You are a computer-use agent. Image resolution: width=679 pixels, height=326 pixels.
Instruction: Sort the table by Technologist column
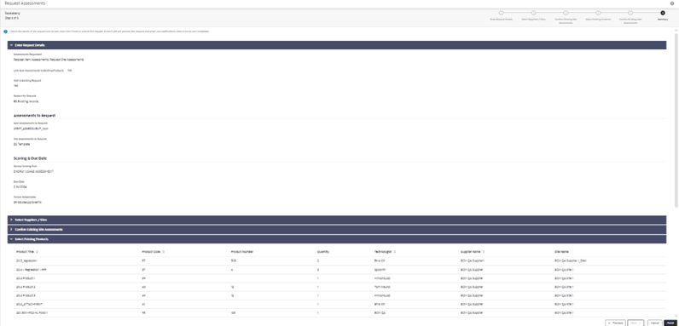pyautogui.click(x=395, y=252)
